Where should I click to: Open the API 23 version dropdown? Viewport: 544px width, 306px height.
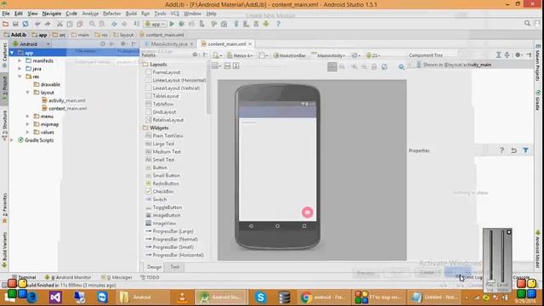tap(373, 55)
